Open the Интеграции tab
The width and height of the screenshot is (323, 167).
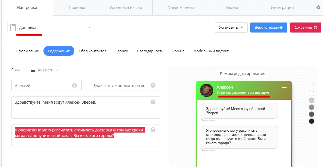pos(282,8)
